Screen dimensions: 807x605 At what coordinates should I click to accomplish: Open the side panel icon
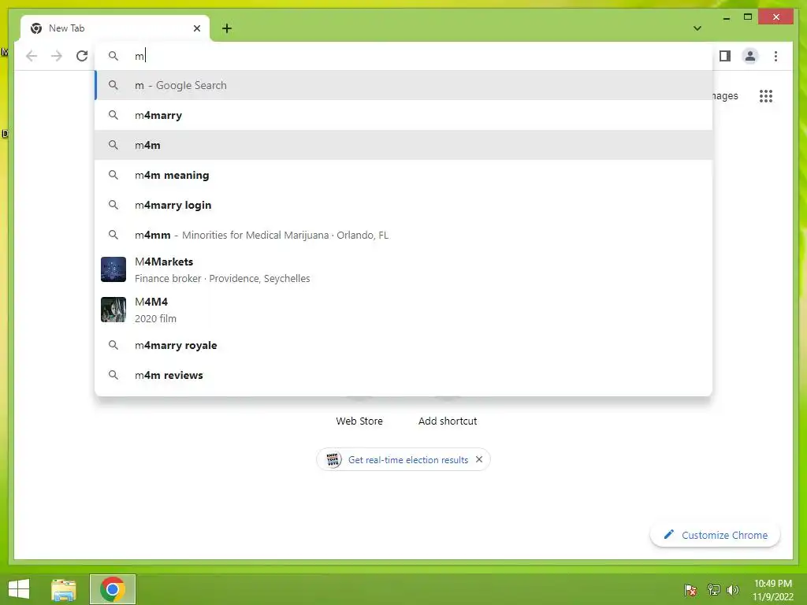tap(725, 56)
